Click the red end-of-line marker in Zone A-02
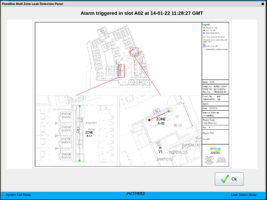 coord(149,120)
